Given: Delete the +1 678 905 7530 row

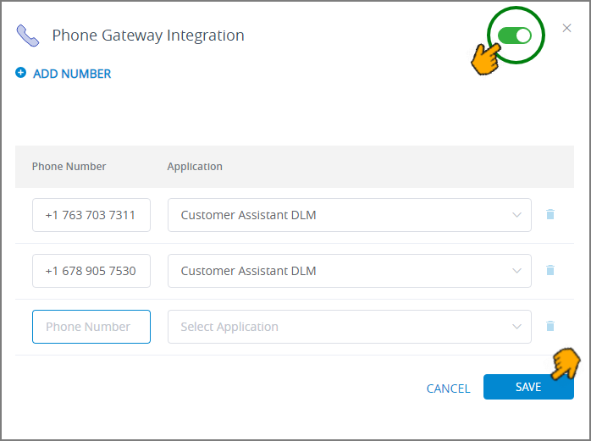Looking at the screenshot, I should tap(550, 270).
